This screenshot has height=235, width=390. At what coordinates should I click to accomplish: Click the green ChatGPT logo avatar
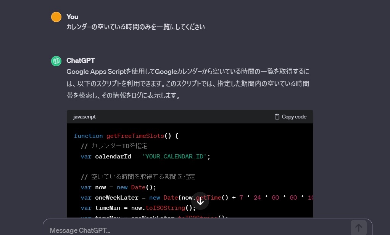coord(56,61)
